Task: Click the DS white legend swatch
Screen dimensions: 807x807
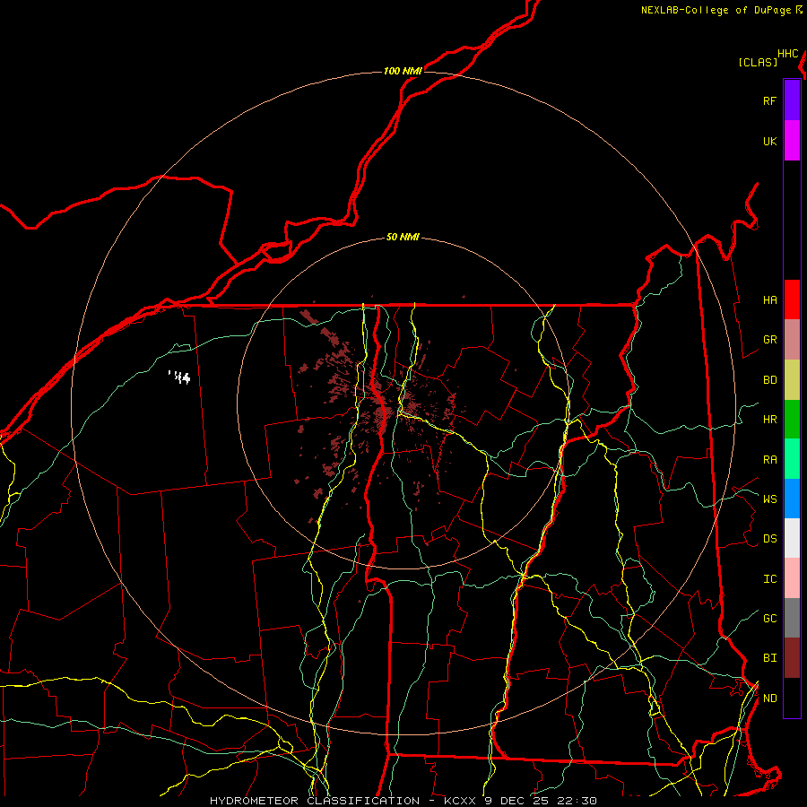Action: 792,538
